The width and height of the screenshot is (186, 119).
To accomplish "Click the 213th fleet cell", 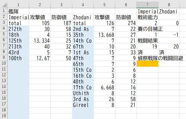I will 18,46.
